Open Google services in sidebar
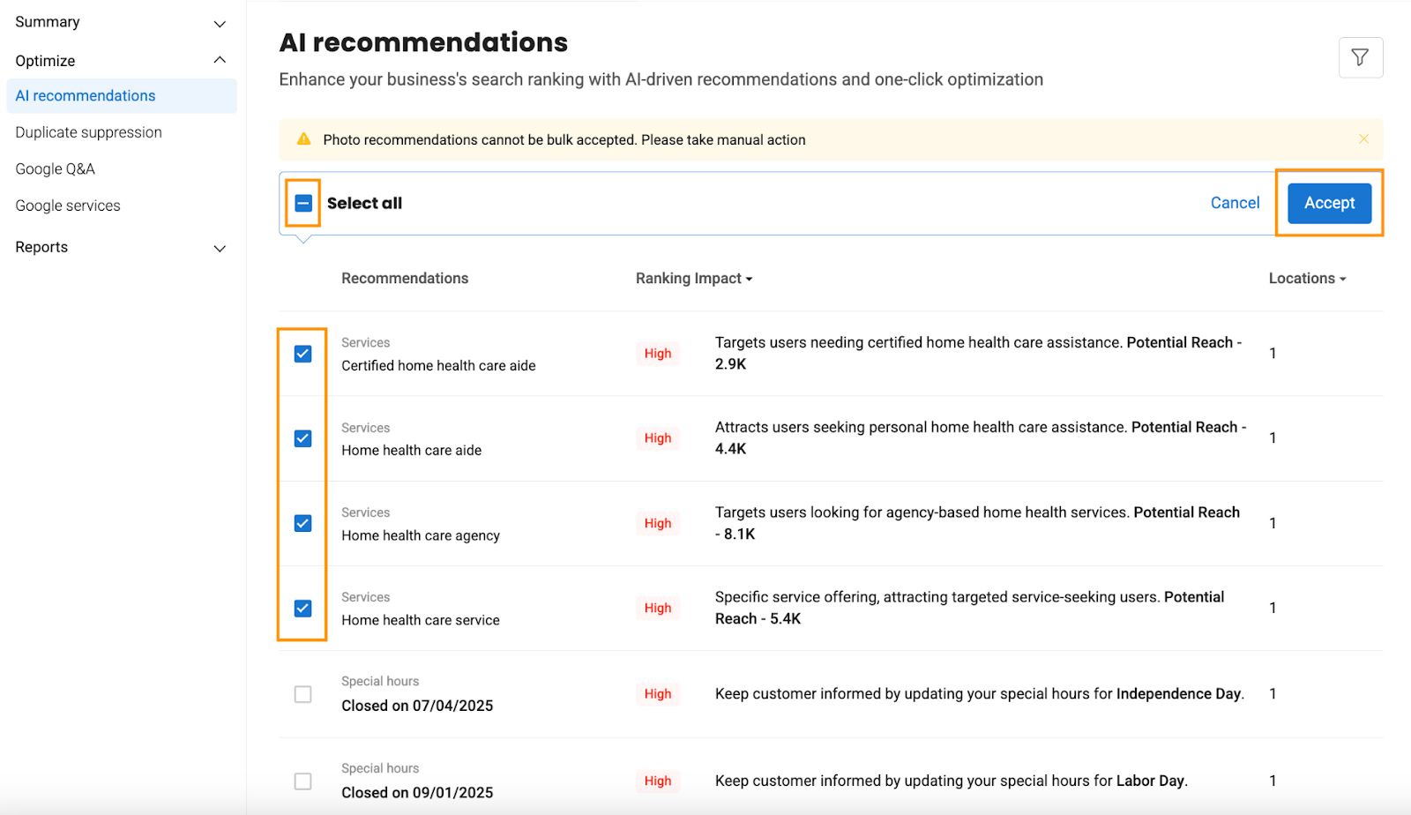The height and width of the screenshot is (815, 1411). [x=68, y=206]
